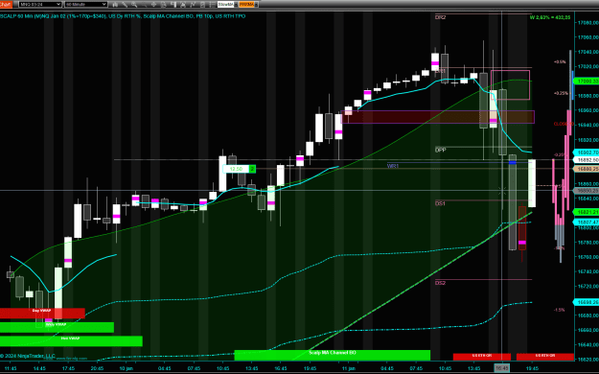Click the white SlowMA template button

coord(225,5)
